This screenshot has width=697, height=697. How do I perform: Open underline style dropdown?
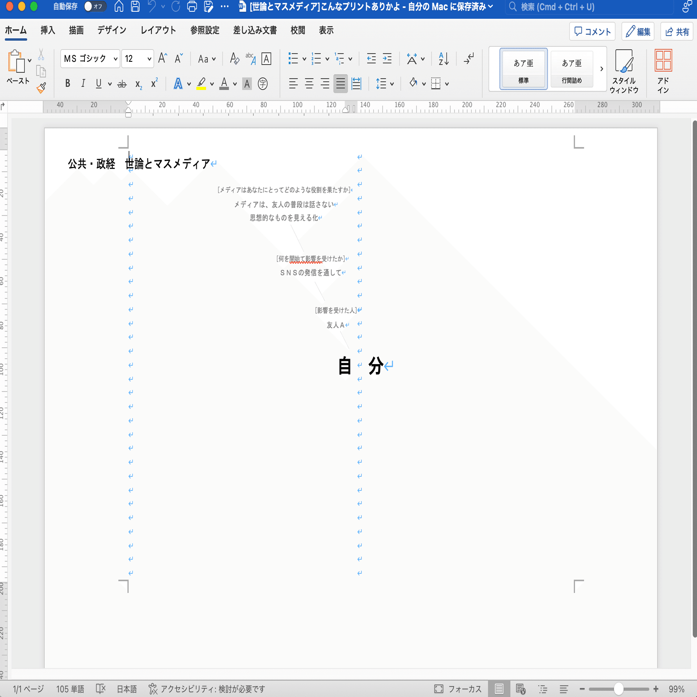(x=110, y=84)
